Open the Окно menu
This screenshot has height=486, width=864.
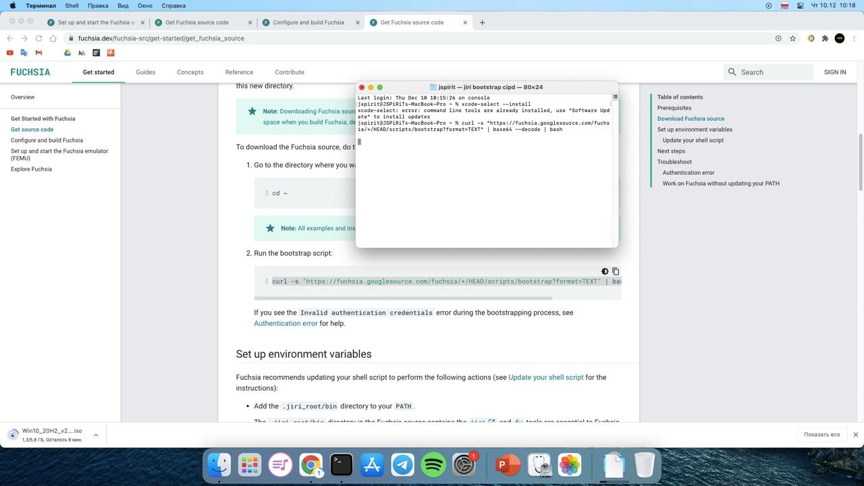click(145, 5)
